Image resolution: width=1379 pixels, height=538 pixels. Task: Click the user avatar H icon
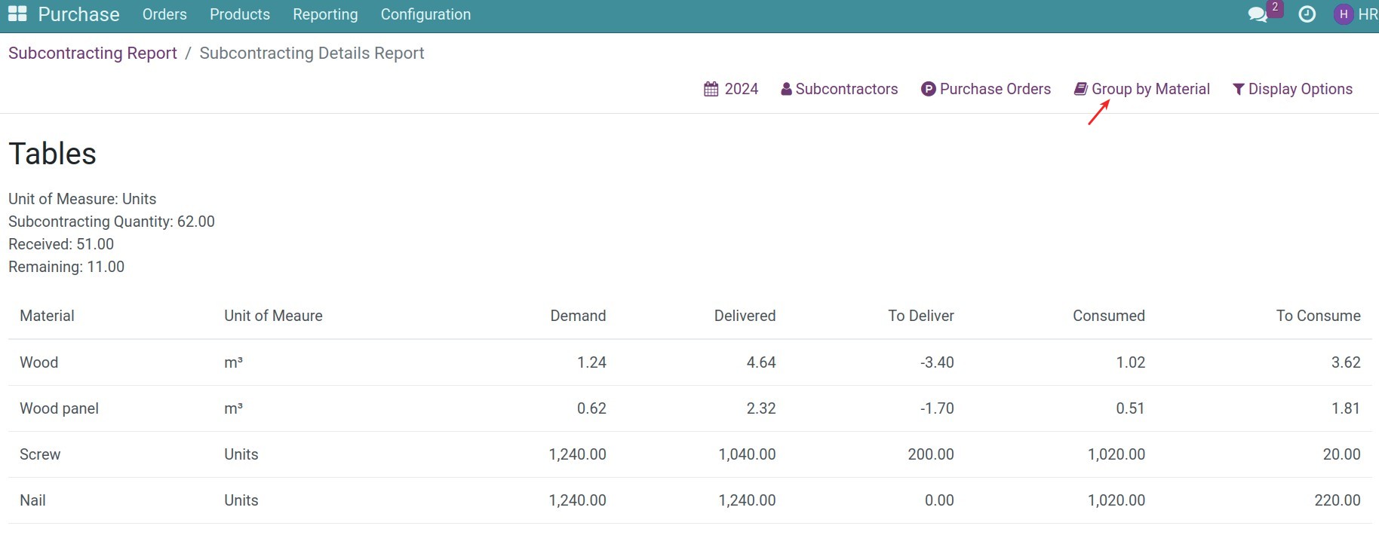pyautogui.click(x=1343, y=14)
